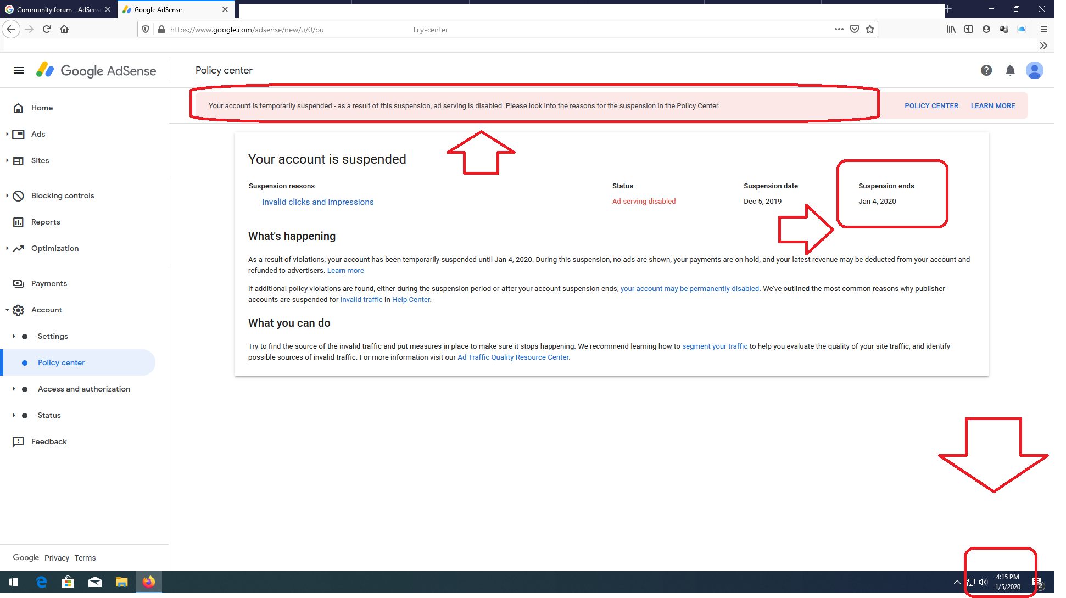This screenshot has width=1066, height=598.
Task: Open Payments in the sidebar
Action: (x=49, y=283)
